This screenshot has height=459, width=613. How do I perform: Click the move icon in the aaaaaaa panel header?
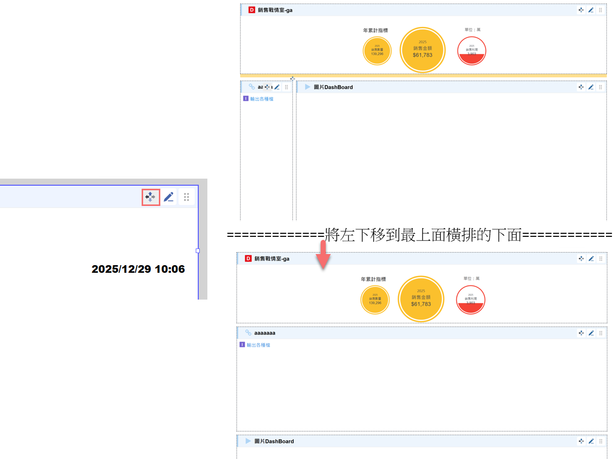581,333
